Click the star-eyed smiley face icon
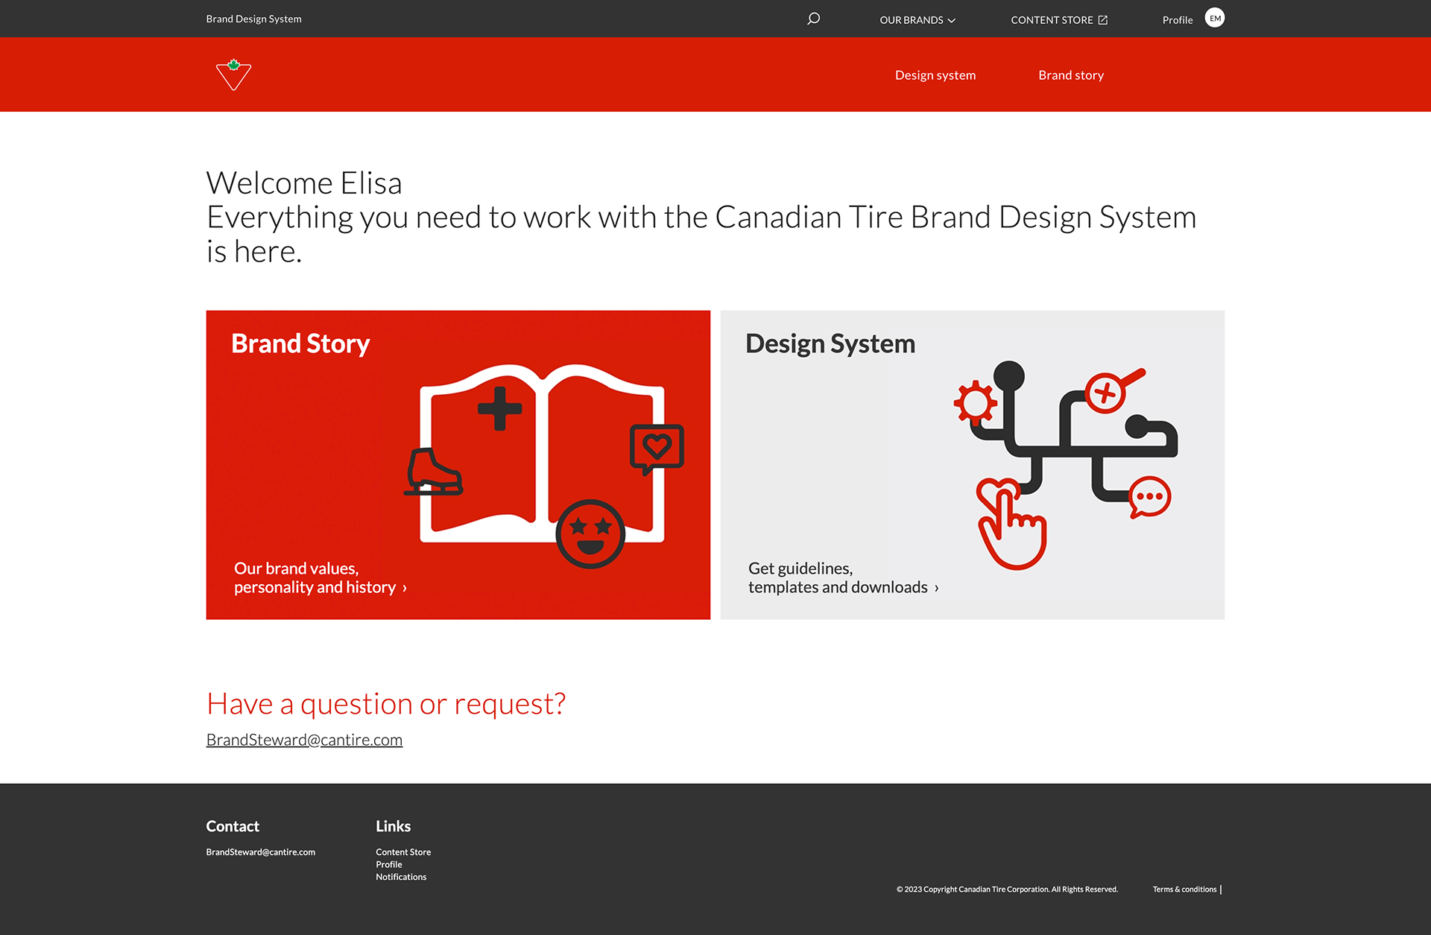This screenshot has width=1431, height=935. click(590, 533)
